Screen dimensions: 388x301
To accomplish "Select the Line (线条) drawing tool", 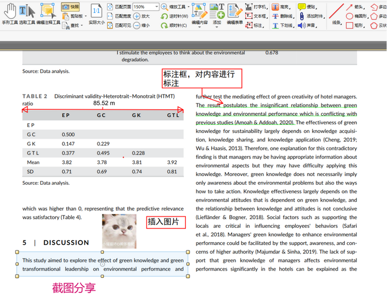I will (336, 14).
